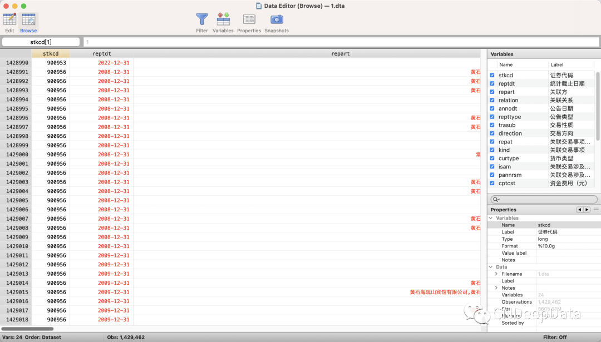Click the search magnifier in Variables filter
Viewport: 601px width, 342px height.
point(496,199)
